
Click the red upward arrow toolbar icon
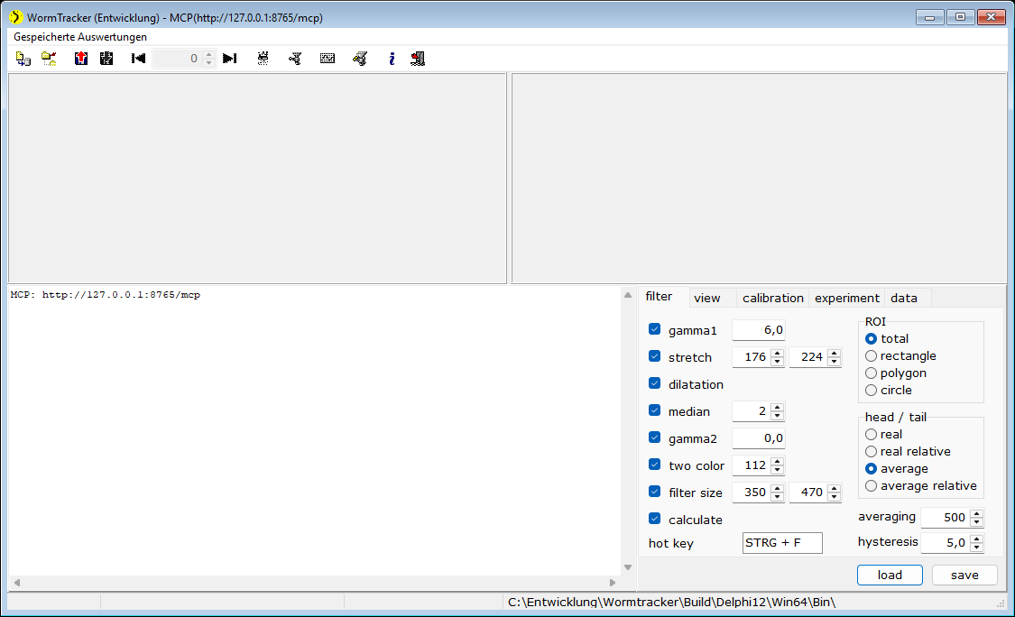(x=81, y=59)
